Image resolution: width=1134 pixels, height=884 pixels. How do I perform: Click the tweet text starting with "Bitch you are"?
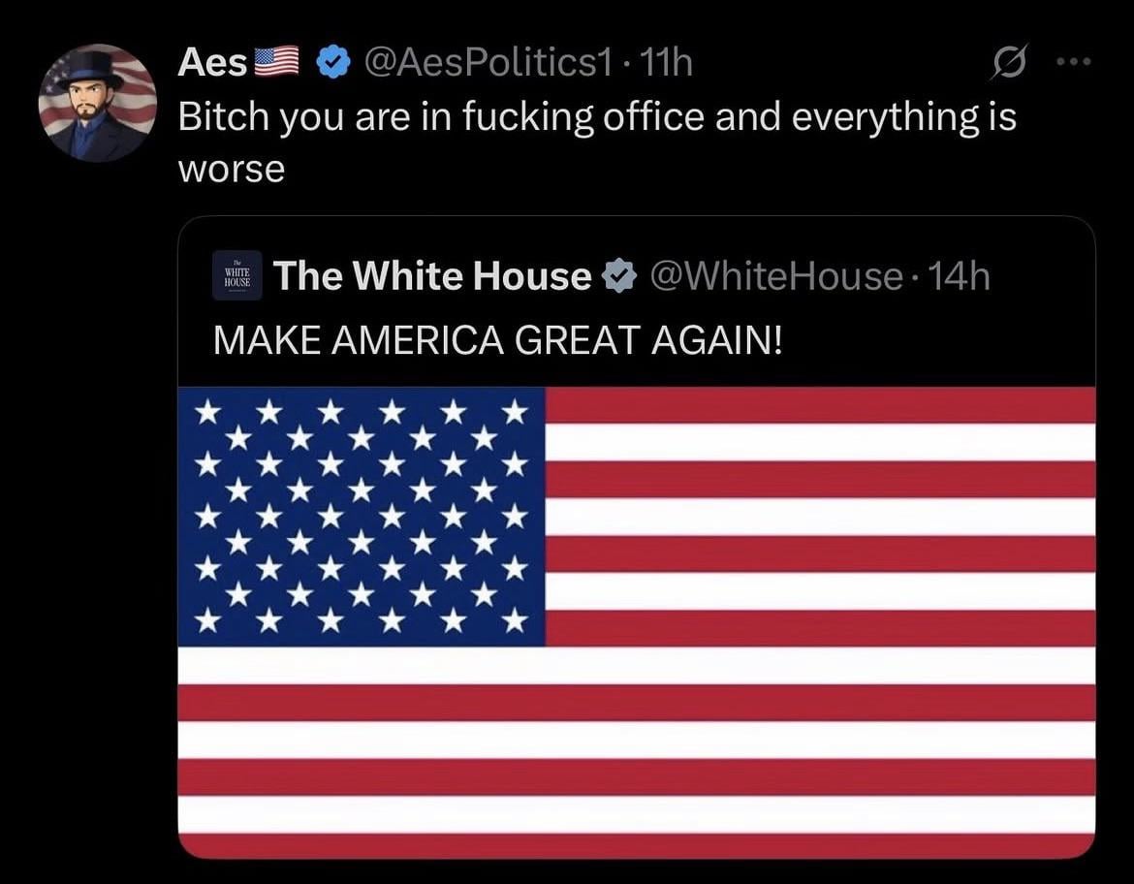[x=596, y=117]
